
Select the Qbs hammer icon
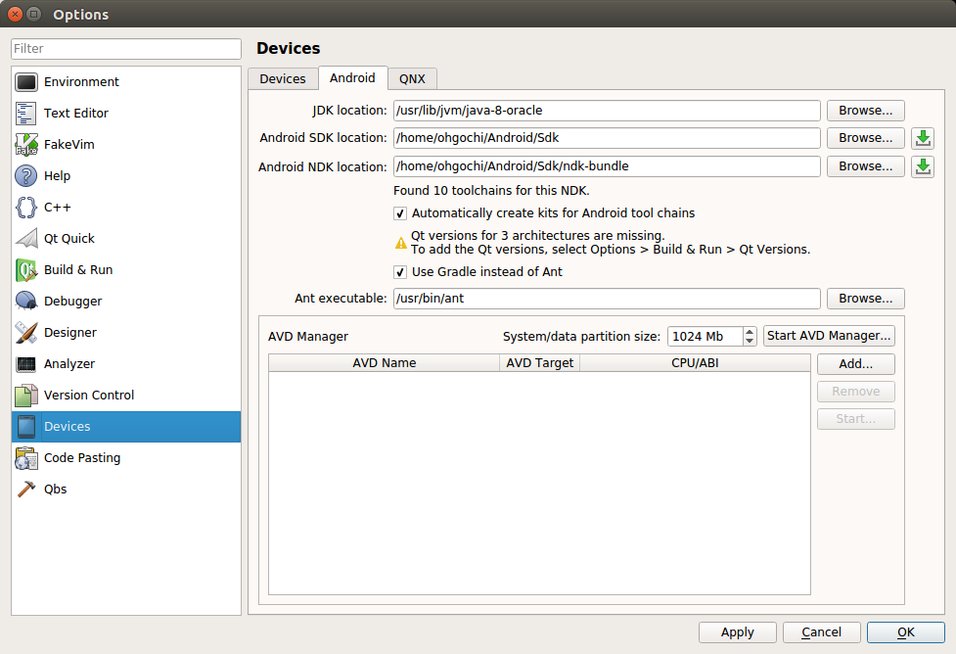click(x=26, y=490)
